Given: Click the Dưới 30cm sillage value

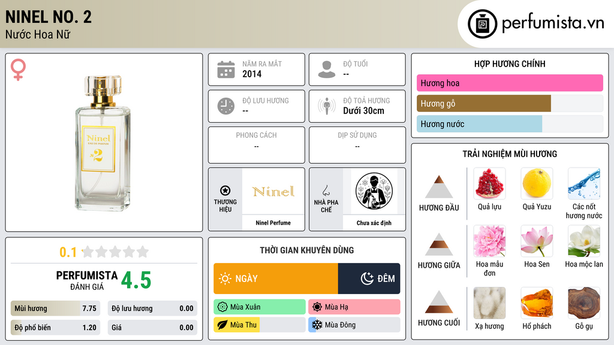Looking at the screenshot, I should pyautogui.click(x=364, y=111).
